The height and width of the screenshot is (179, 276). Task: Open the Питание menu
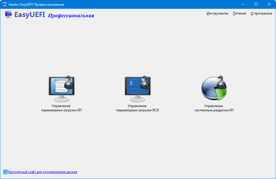239,13
